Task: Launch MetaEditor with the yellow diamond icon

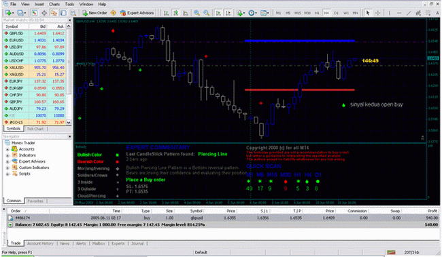Action: pos(114,13)
